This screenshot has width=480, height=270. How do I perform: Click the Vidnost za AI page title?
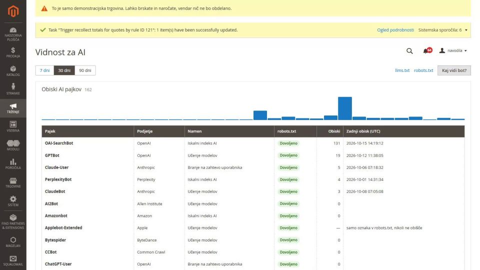pos(60,52)
